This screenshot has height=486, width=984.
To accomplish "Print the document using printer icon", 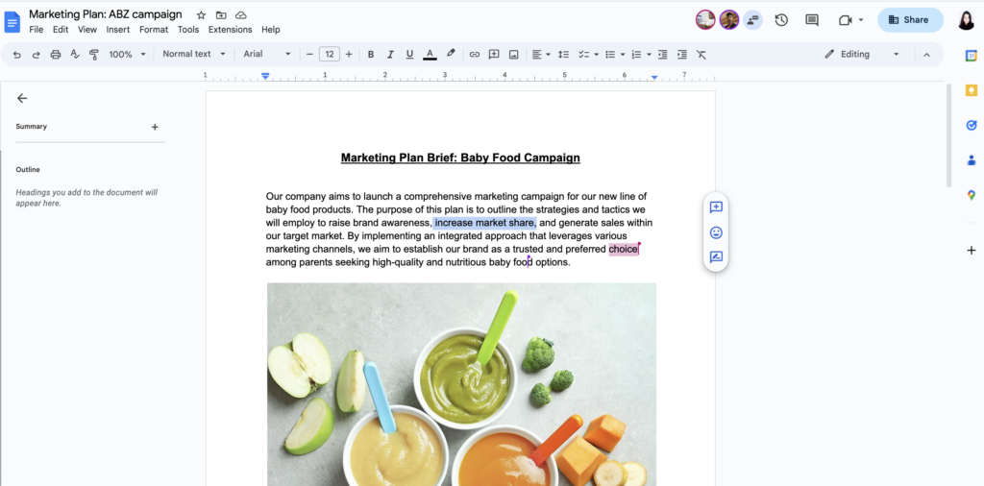I will 55,55.
